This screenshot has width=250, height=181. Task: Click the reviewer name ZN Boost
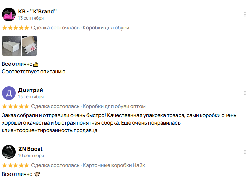pyautogui.click(x=30, y=149)
